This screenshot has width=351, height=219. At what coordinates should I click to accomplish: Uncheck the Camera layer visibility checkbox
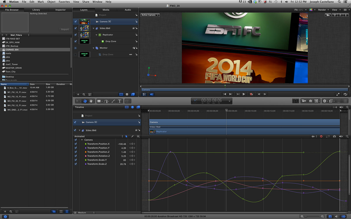(76, 22)
